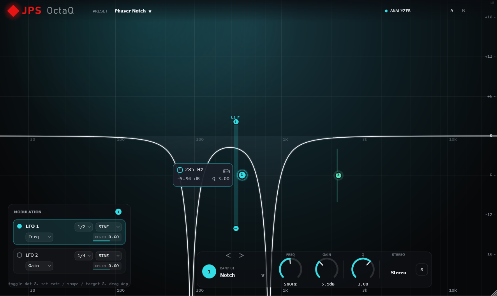
Task: Click the -5.94 dB value in tooltip
Action: click(x=189, y=179)
